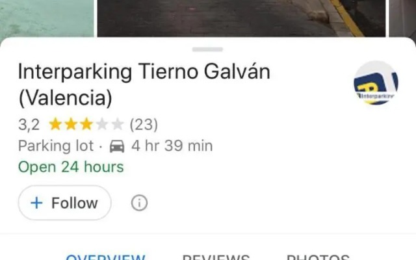Screen dimensions: 416x260
Task: Click the last gray empty star
Action: [x=118, y=124]
